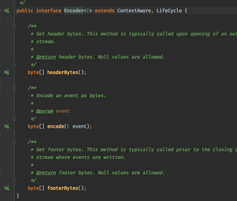The width and height of the screenshot is (237, 201).
Task: Click the footerBytes method name
Action: coord(63,188)
